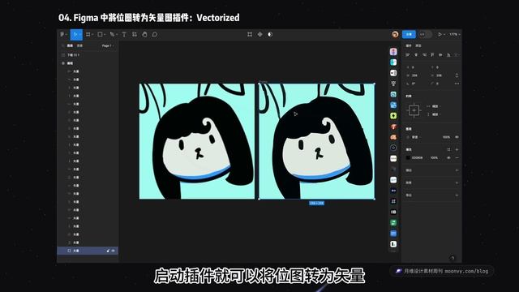Open the Figma main menu logo
Image resolution: width=519 pixels, height=292 pixels.
point(62,34)
